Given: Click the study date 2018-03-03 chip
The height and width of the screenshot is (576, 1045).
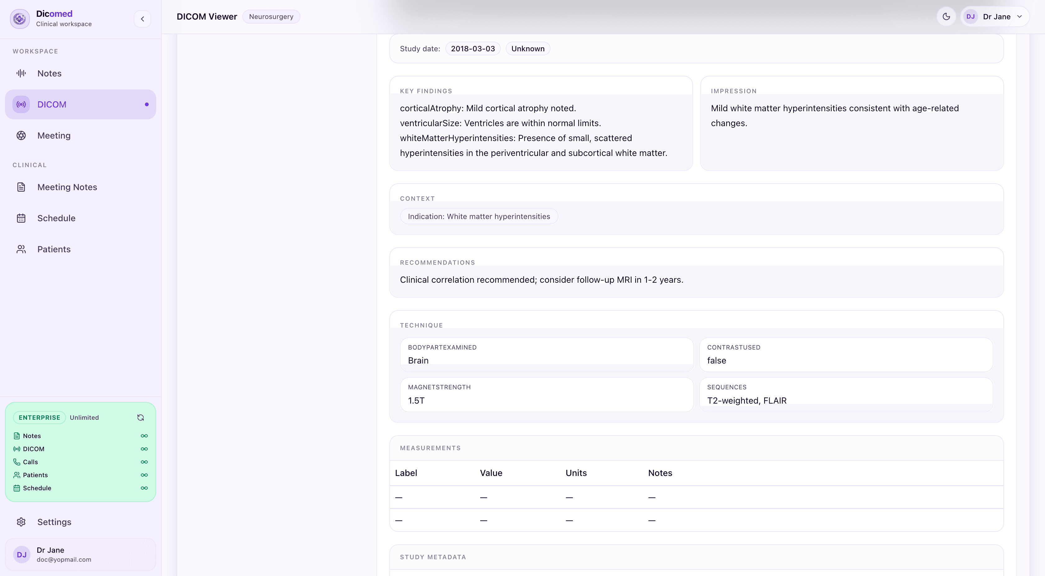Looking at the screenshot, I should [473, 49].
